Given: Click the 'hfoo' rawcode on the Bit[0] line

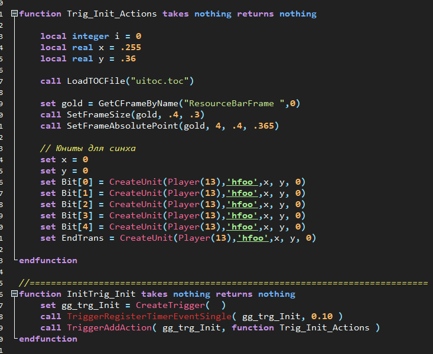Looking at the screenshot, I should click(242, 182).
